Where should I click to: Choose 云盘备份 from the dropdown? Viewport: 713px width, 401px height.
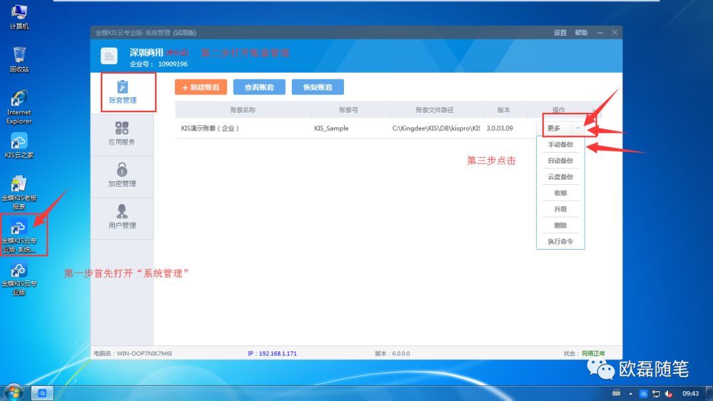[x=560, y=176]
